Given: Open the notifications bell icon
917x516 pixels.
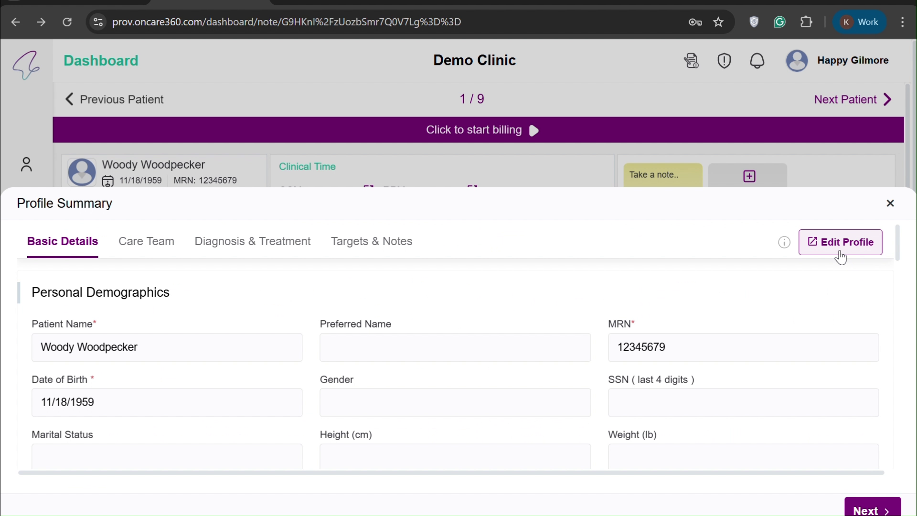Looking at the screenshot, I should pos(757,61).
